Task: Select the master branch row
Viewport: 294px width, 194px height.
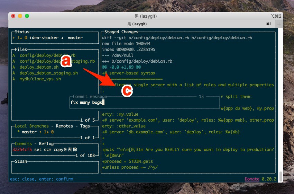Action: 55,132
